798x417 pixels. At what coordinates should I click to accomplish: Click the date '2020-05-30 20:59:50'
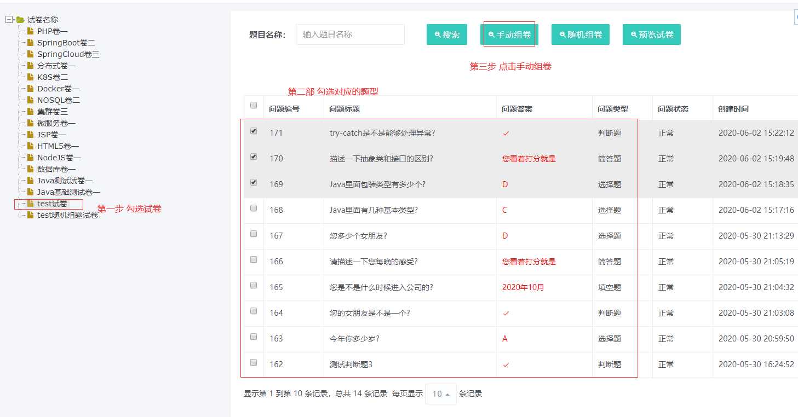(756, 339)
